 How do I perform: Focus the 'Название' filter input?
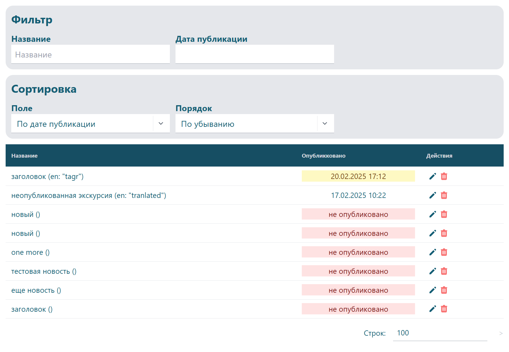pos(90,55)
